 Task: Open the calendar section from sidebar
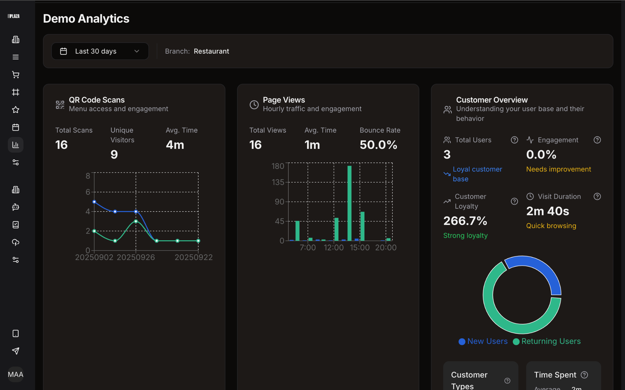(x=15, y=127)
